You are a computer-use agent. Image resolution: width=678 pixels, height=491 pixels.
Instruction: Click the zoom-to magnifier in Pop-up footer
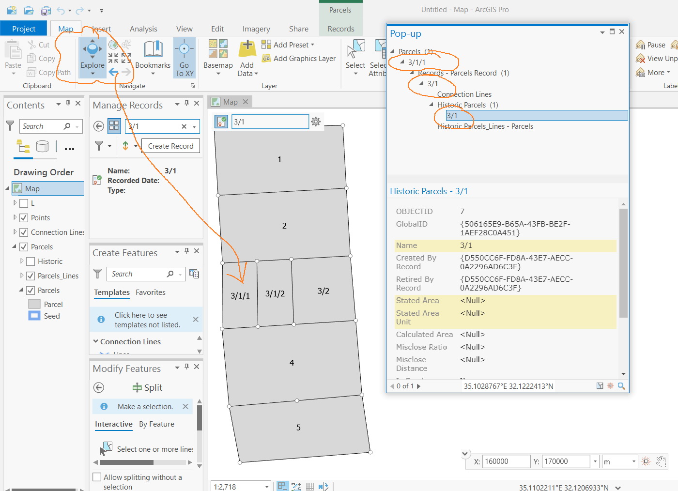(621, 386)
